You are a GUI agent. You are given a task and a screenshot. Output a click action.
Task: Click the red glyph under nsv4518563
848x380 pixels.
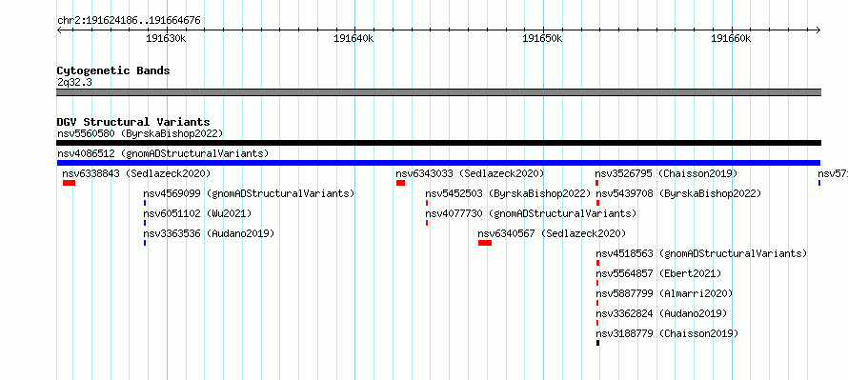click(597, 263)
